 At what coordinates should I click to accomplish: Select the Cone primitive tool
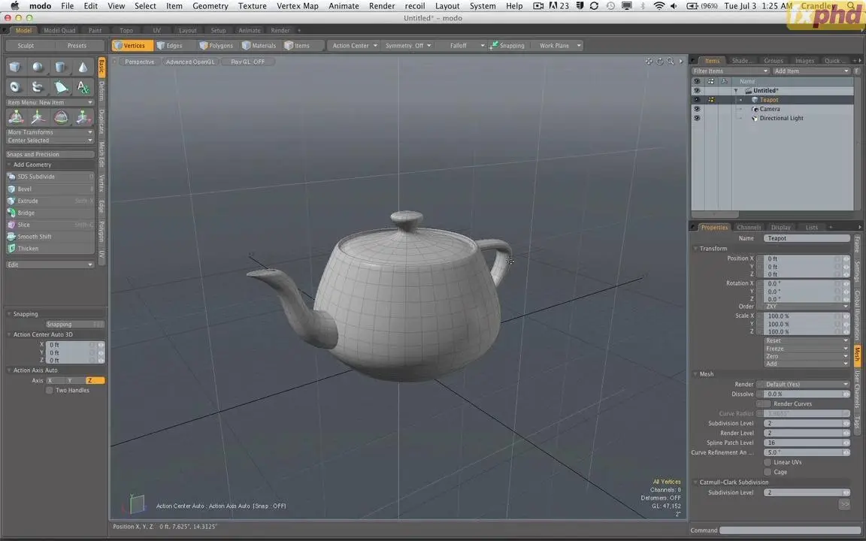(83, 68)
